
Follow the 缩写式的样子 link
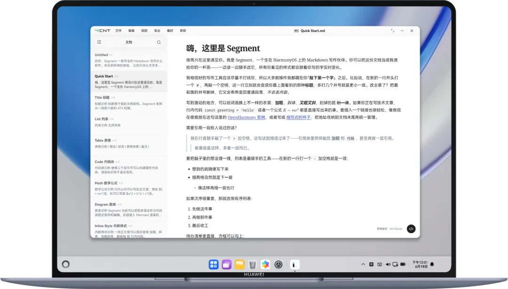(x=298, y=117)
